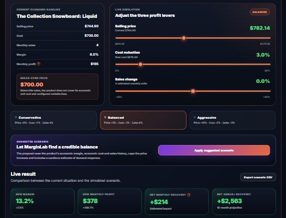
Task: Click the +$2,563 net annual recovery value
Action: point(229,201)
